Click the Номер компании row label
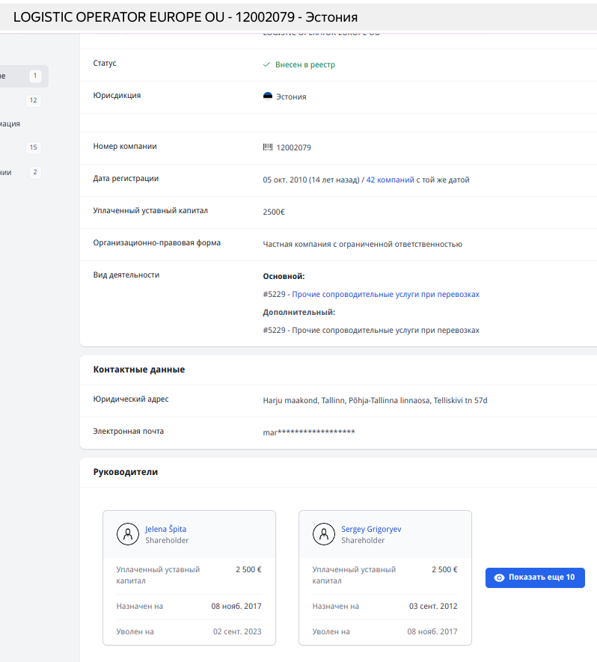This screenshot has width=597, height=662. tap(125, 146)
